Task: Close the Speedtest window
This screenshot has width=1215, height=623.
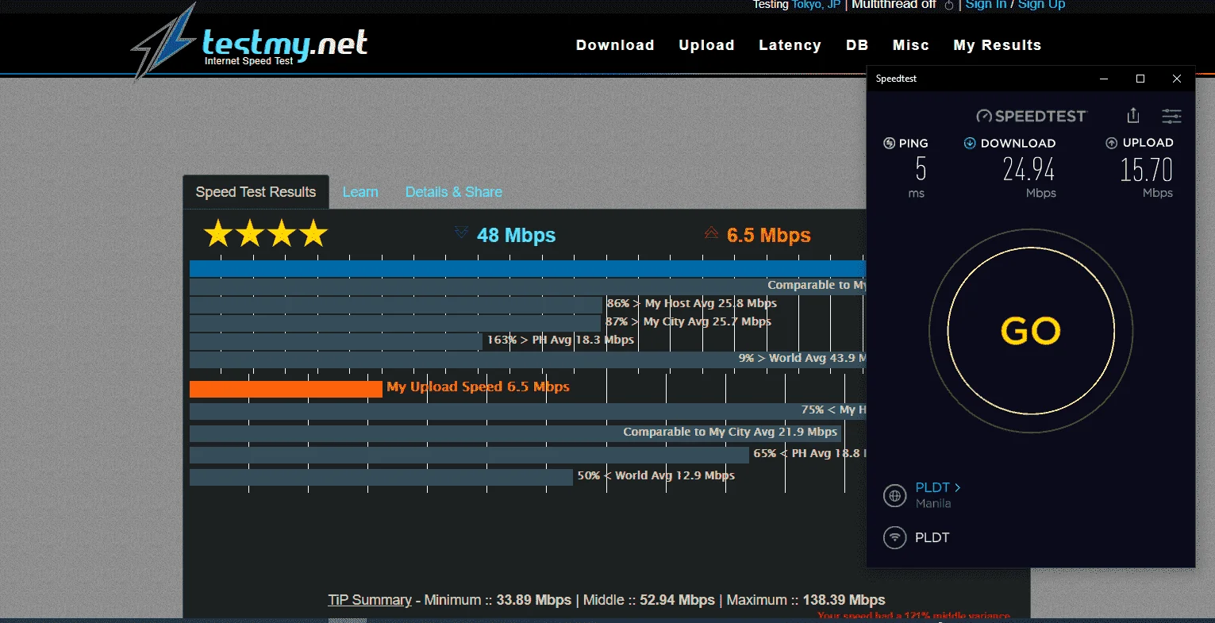Action: click(1177, 79)
